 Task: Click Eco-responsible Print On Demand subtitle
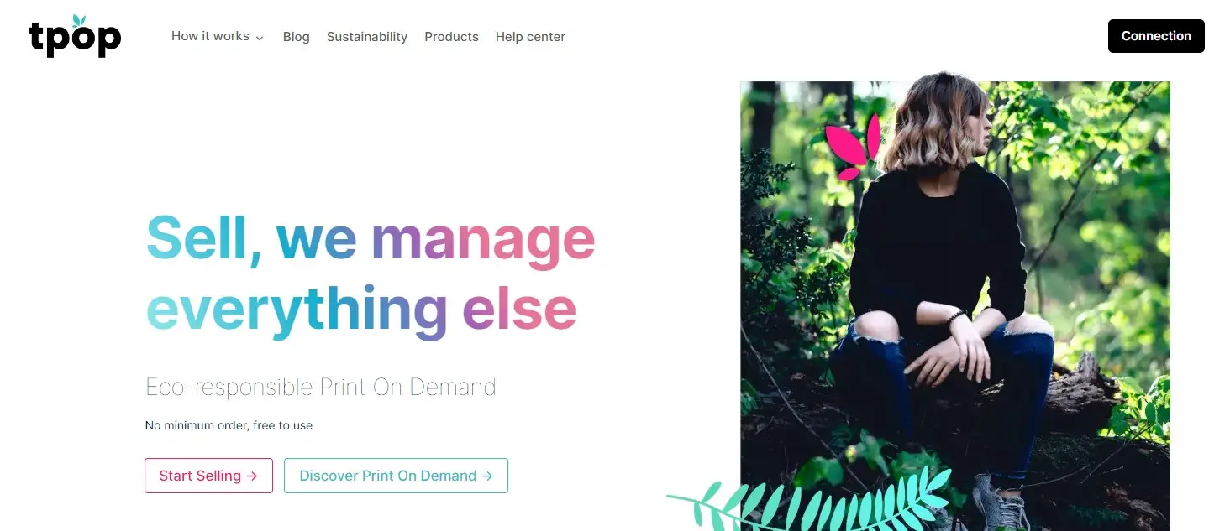(x=321, y=387)
